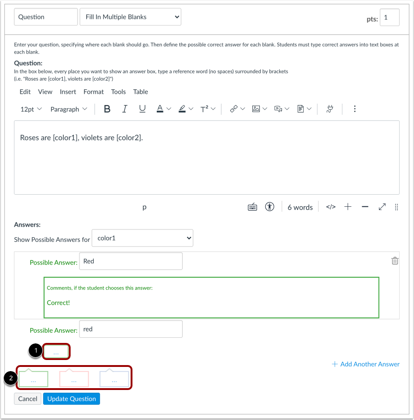Open the Apps plug icon in the toolbar

tap(330, 109)
